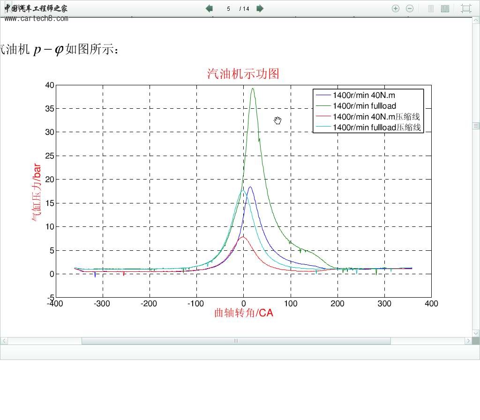The width and height of the screenshot is (480, 420).
Task: Click the horizontal scrollbar left arrow
Action: point(4,341)
